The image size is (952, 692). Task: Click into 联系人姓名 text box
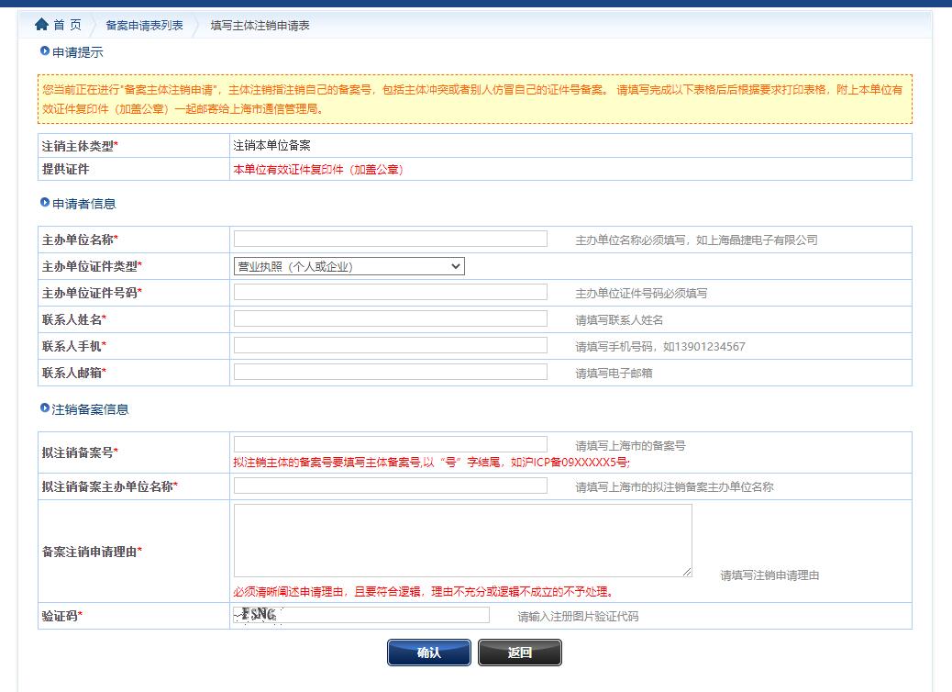click(x=390, y=319)
